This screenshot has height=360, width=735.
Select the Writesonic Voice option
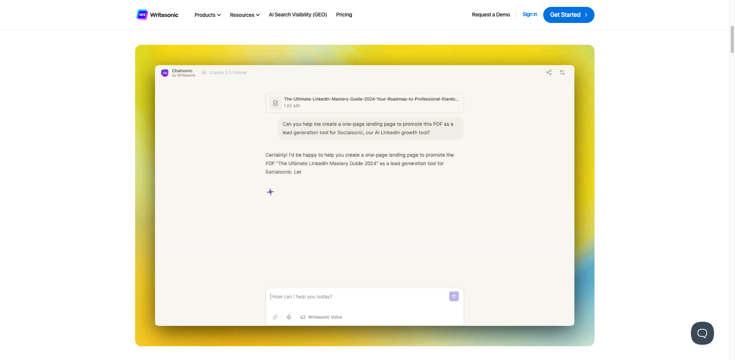(321, 317)
